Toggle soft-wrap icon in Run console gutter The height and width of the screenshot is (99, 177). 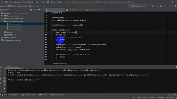[4, 78]
